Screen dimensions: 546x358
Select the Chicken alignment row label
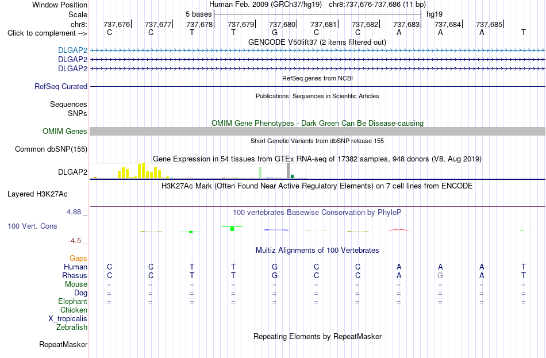tap(74, 310)
